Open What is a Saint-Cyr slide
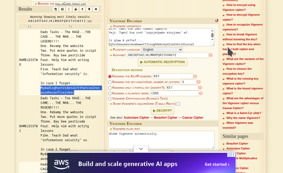The width and height of the screenshot is (283, 173). 244,113
